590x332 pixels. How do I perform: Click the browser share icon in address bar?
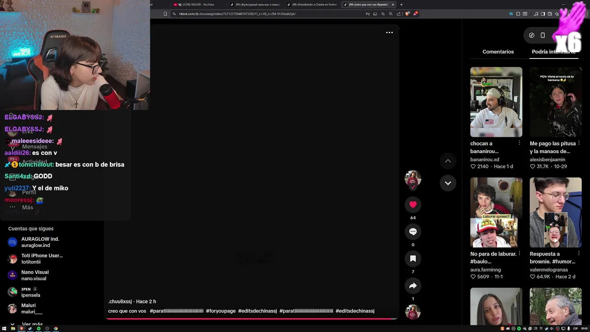point(399,14)
